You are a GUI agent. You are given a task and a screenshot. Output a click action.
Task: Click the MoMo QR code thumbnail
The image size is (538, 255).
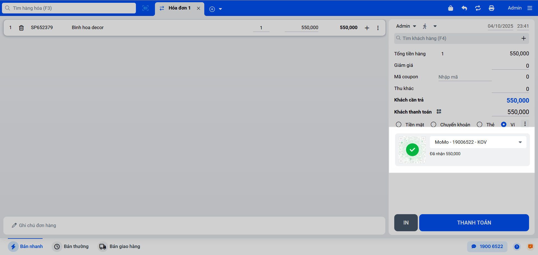click(x=412, y=150)
